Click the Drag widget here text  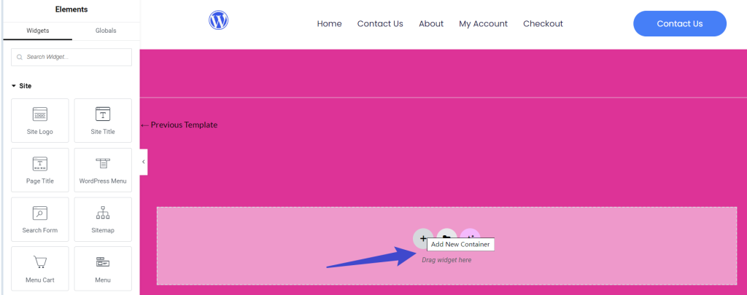[x=446, y=260]
